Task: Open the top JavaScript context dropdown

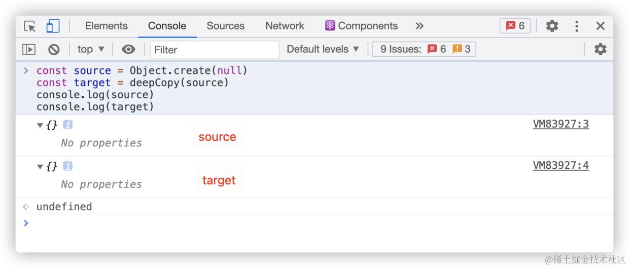Action: point(91,49)
